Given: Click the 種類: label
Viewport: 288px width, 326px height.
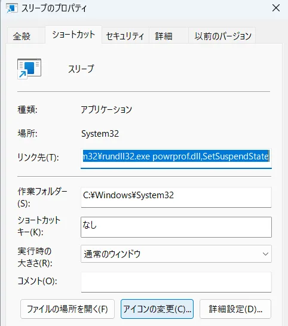Looking at the screenshot, I should point(27,110).
